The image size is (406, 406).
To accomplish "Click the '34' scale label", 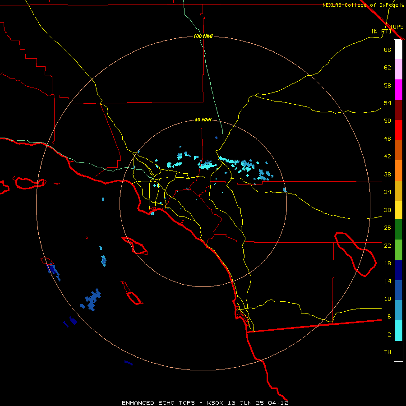I will click(388, 192).
